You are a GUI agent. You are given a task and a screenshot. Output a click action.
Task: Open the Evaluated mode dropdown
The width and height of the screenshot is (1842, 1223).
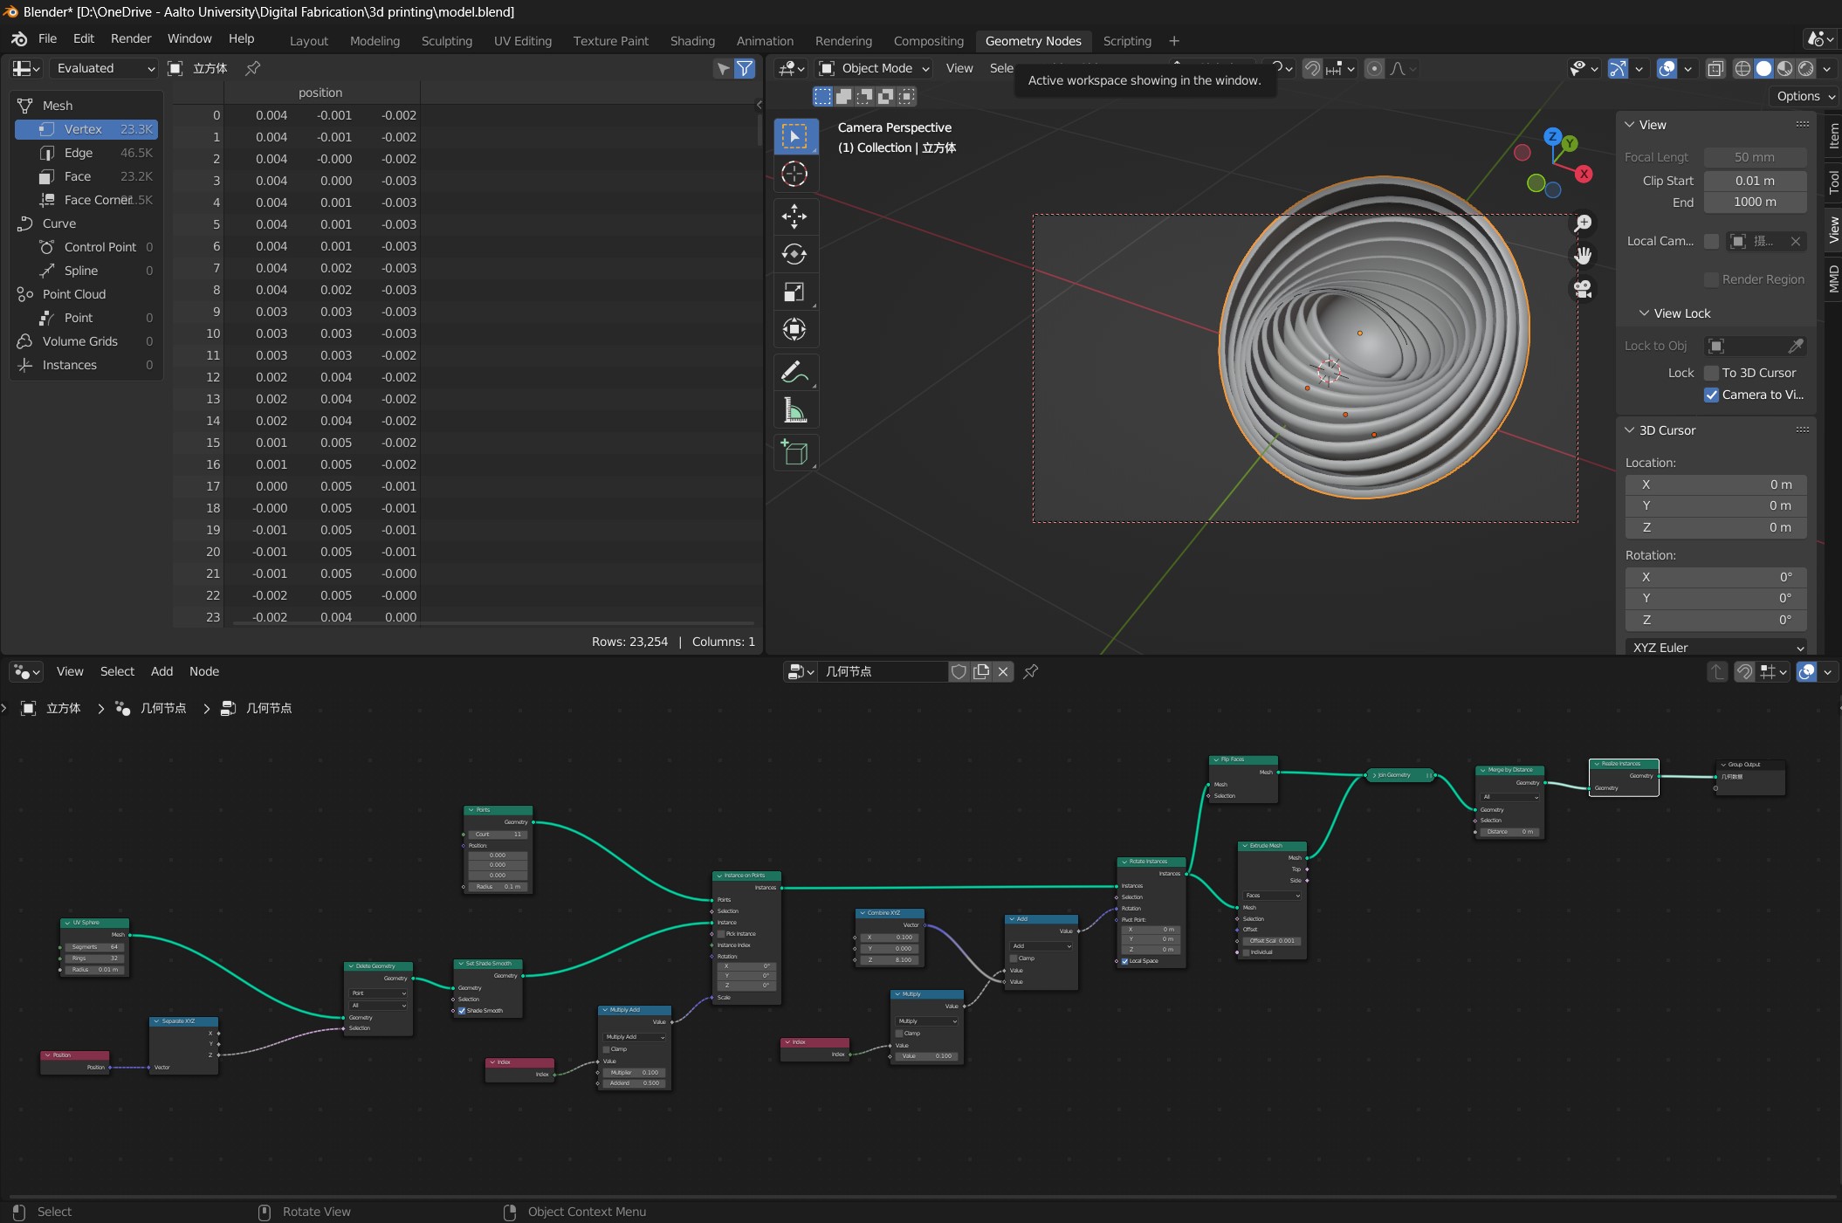[104, 68]
